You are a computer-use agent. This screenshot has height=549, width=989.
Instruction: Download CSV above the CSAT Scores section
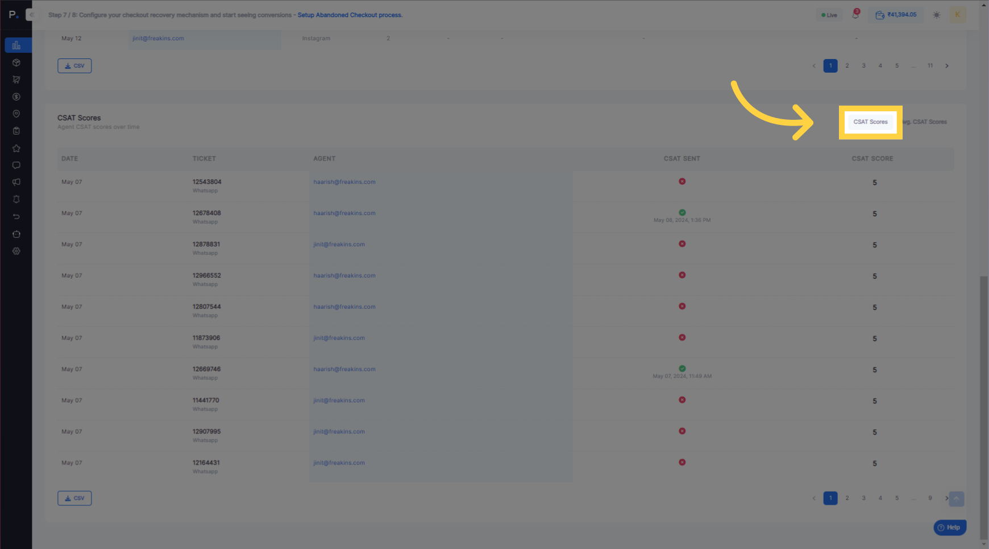[74, 66]
